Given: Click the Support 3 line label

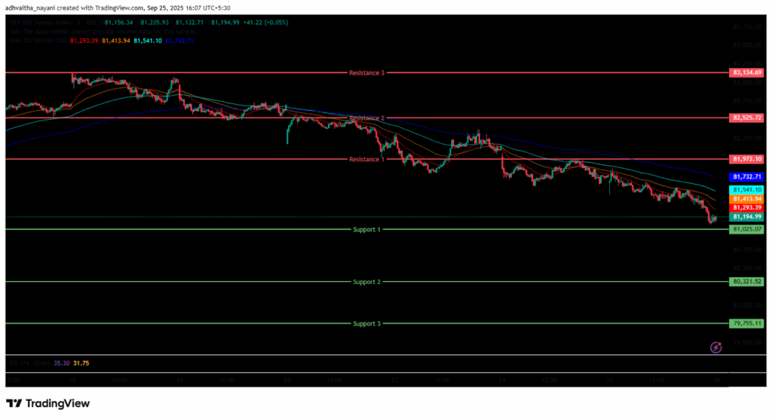Looking at the screenshot, I should tap(366, 323).
